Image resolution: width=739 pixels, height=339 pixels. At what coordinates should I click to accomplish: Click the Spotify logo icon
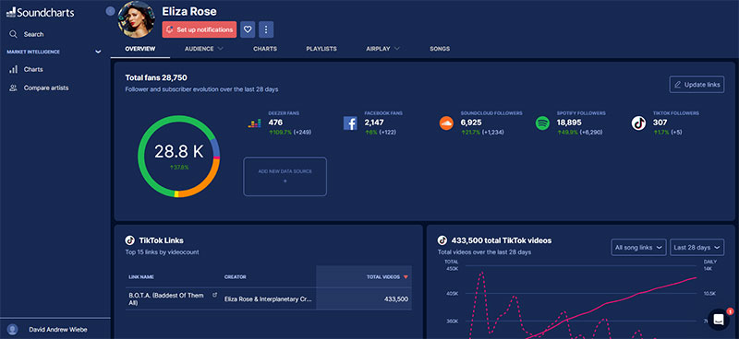[x=542, y=123]
